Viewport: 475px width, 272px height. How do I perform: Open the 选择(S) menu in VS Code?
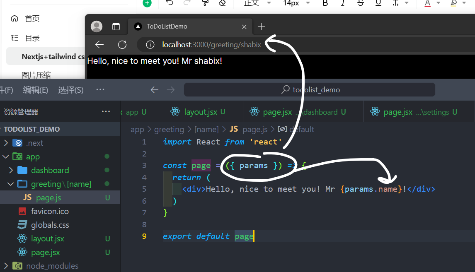70,90
